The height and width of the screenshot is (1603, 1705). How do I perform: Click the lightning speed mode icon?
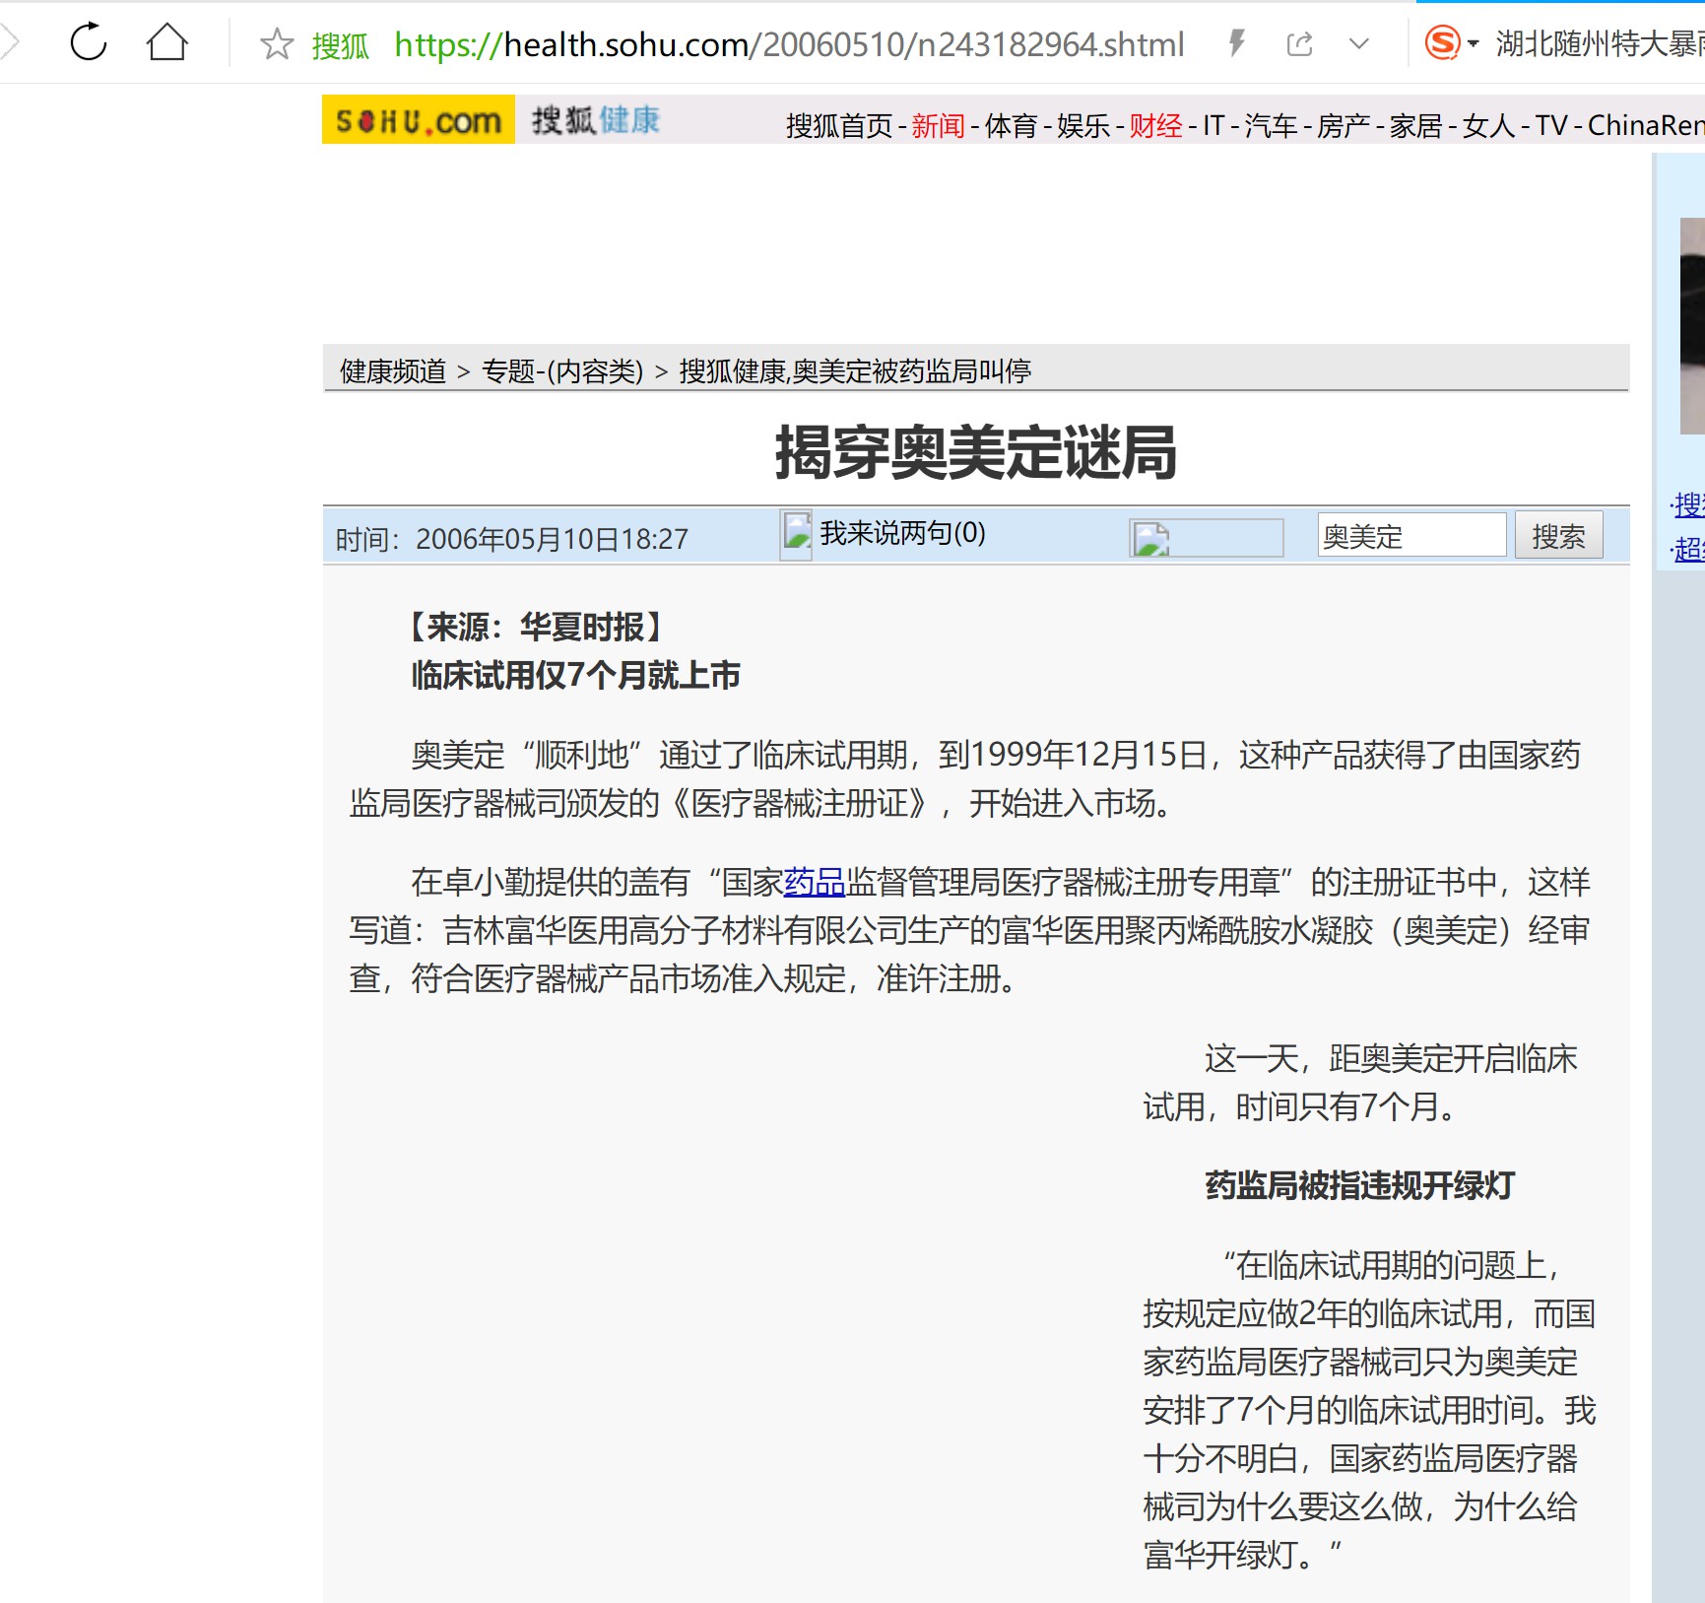tap(1237, 42)
